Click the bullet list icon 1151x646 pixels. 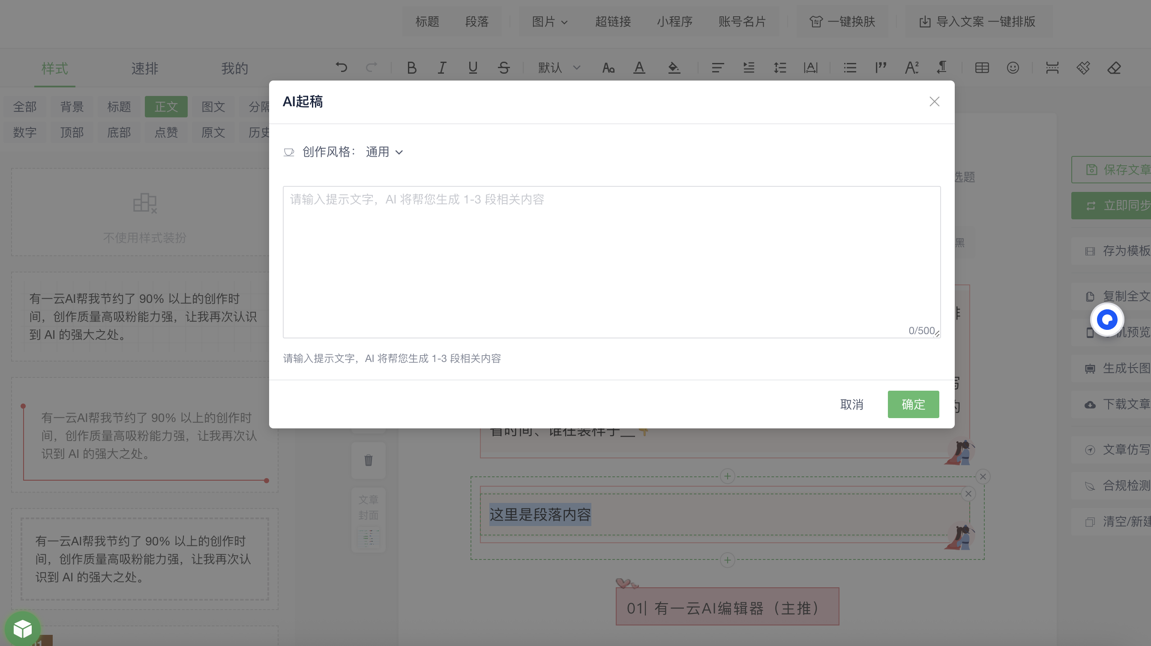(x=850, y=68)
